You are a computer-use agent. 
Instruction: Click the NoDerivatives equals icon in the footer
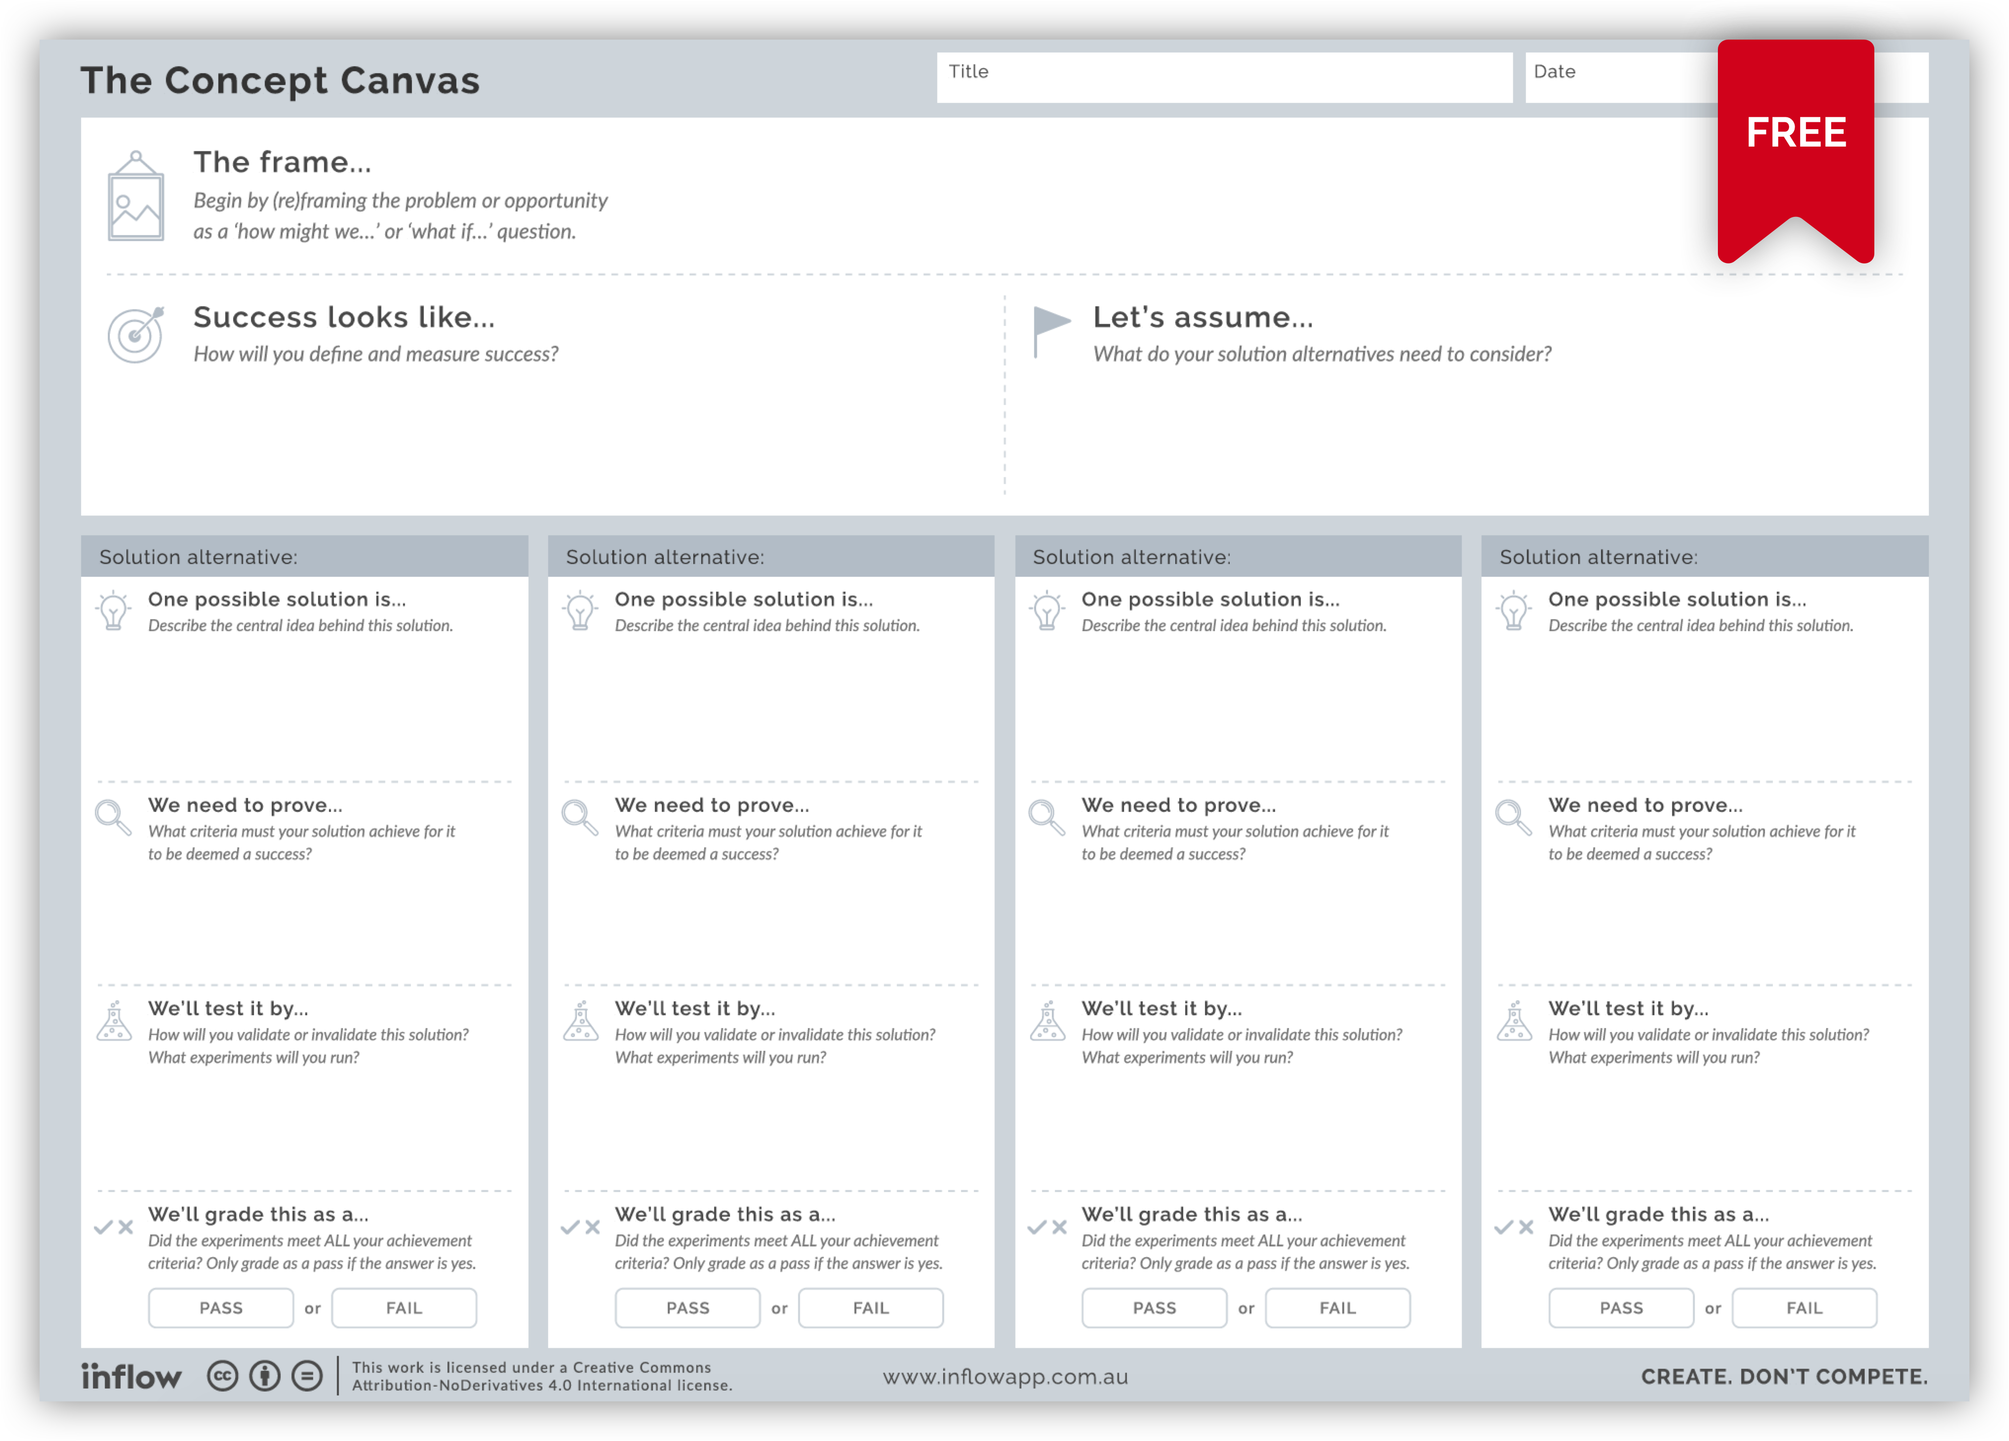(307, 1376)
